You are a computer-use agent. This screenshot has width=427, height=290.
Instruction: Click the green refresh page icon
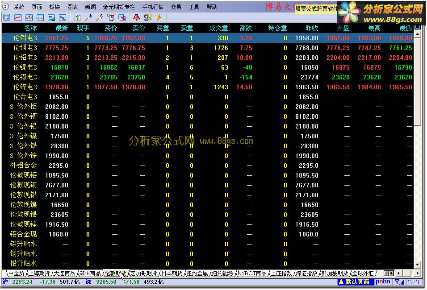coord(78,18)
